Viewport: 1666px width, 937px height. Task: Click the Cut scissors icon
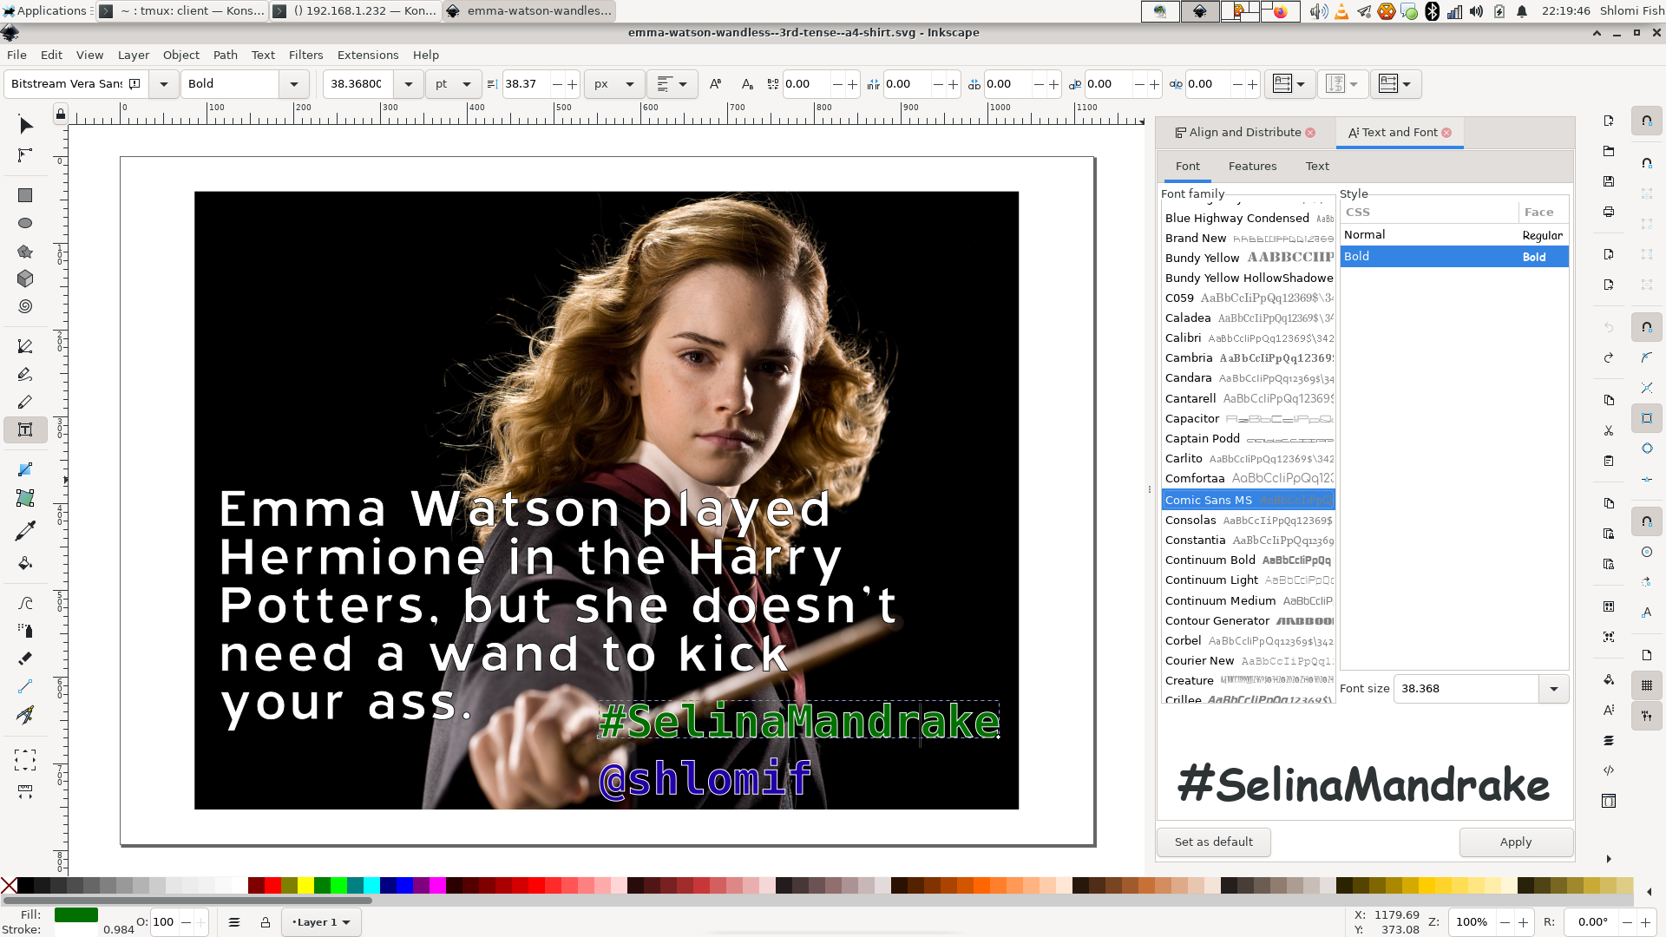[1609, 430]
